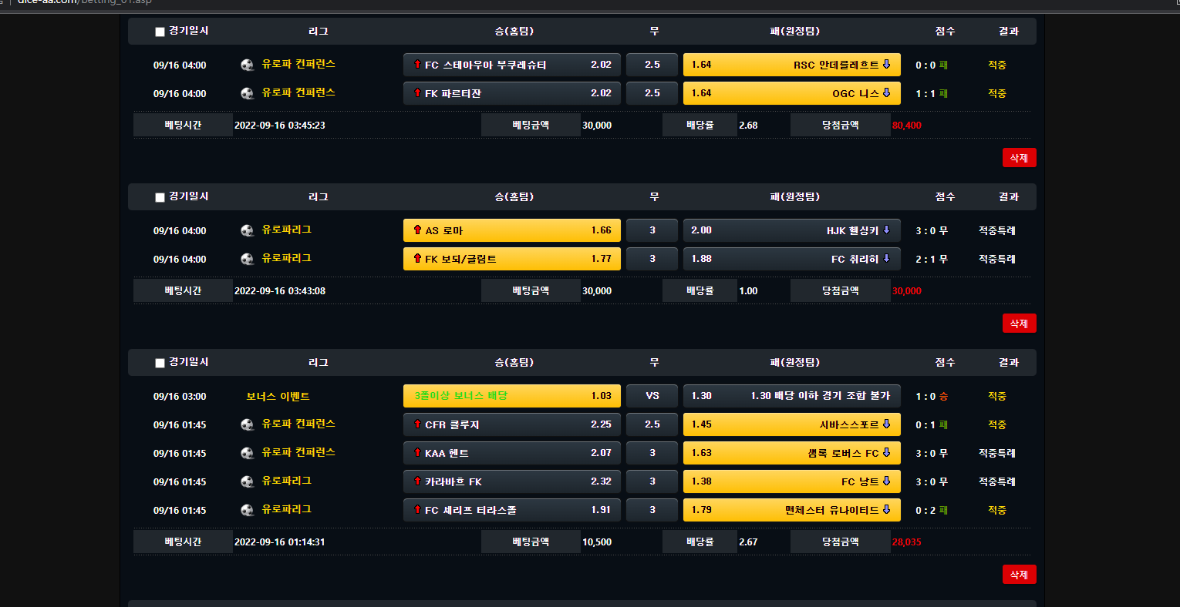Toggle checkbox on the bonus event bet slip
This screenshot has width=1180, height=607.
[x=160, y=363]
